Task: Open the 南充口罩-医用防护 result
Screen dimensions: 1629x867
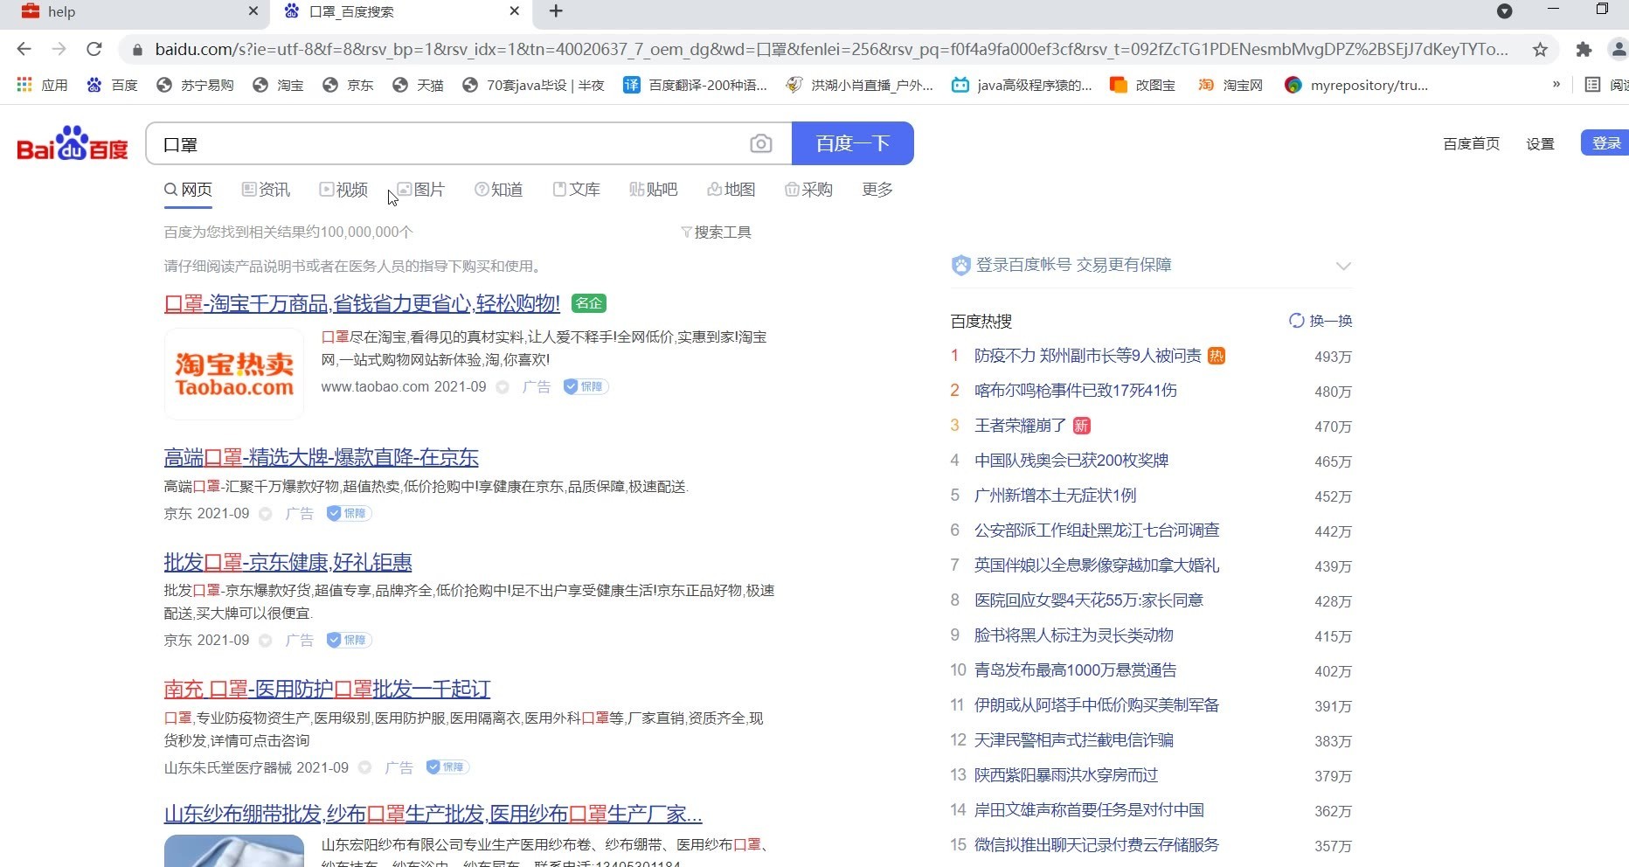Action: pyautogui.click(x=327, y=689)
